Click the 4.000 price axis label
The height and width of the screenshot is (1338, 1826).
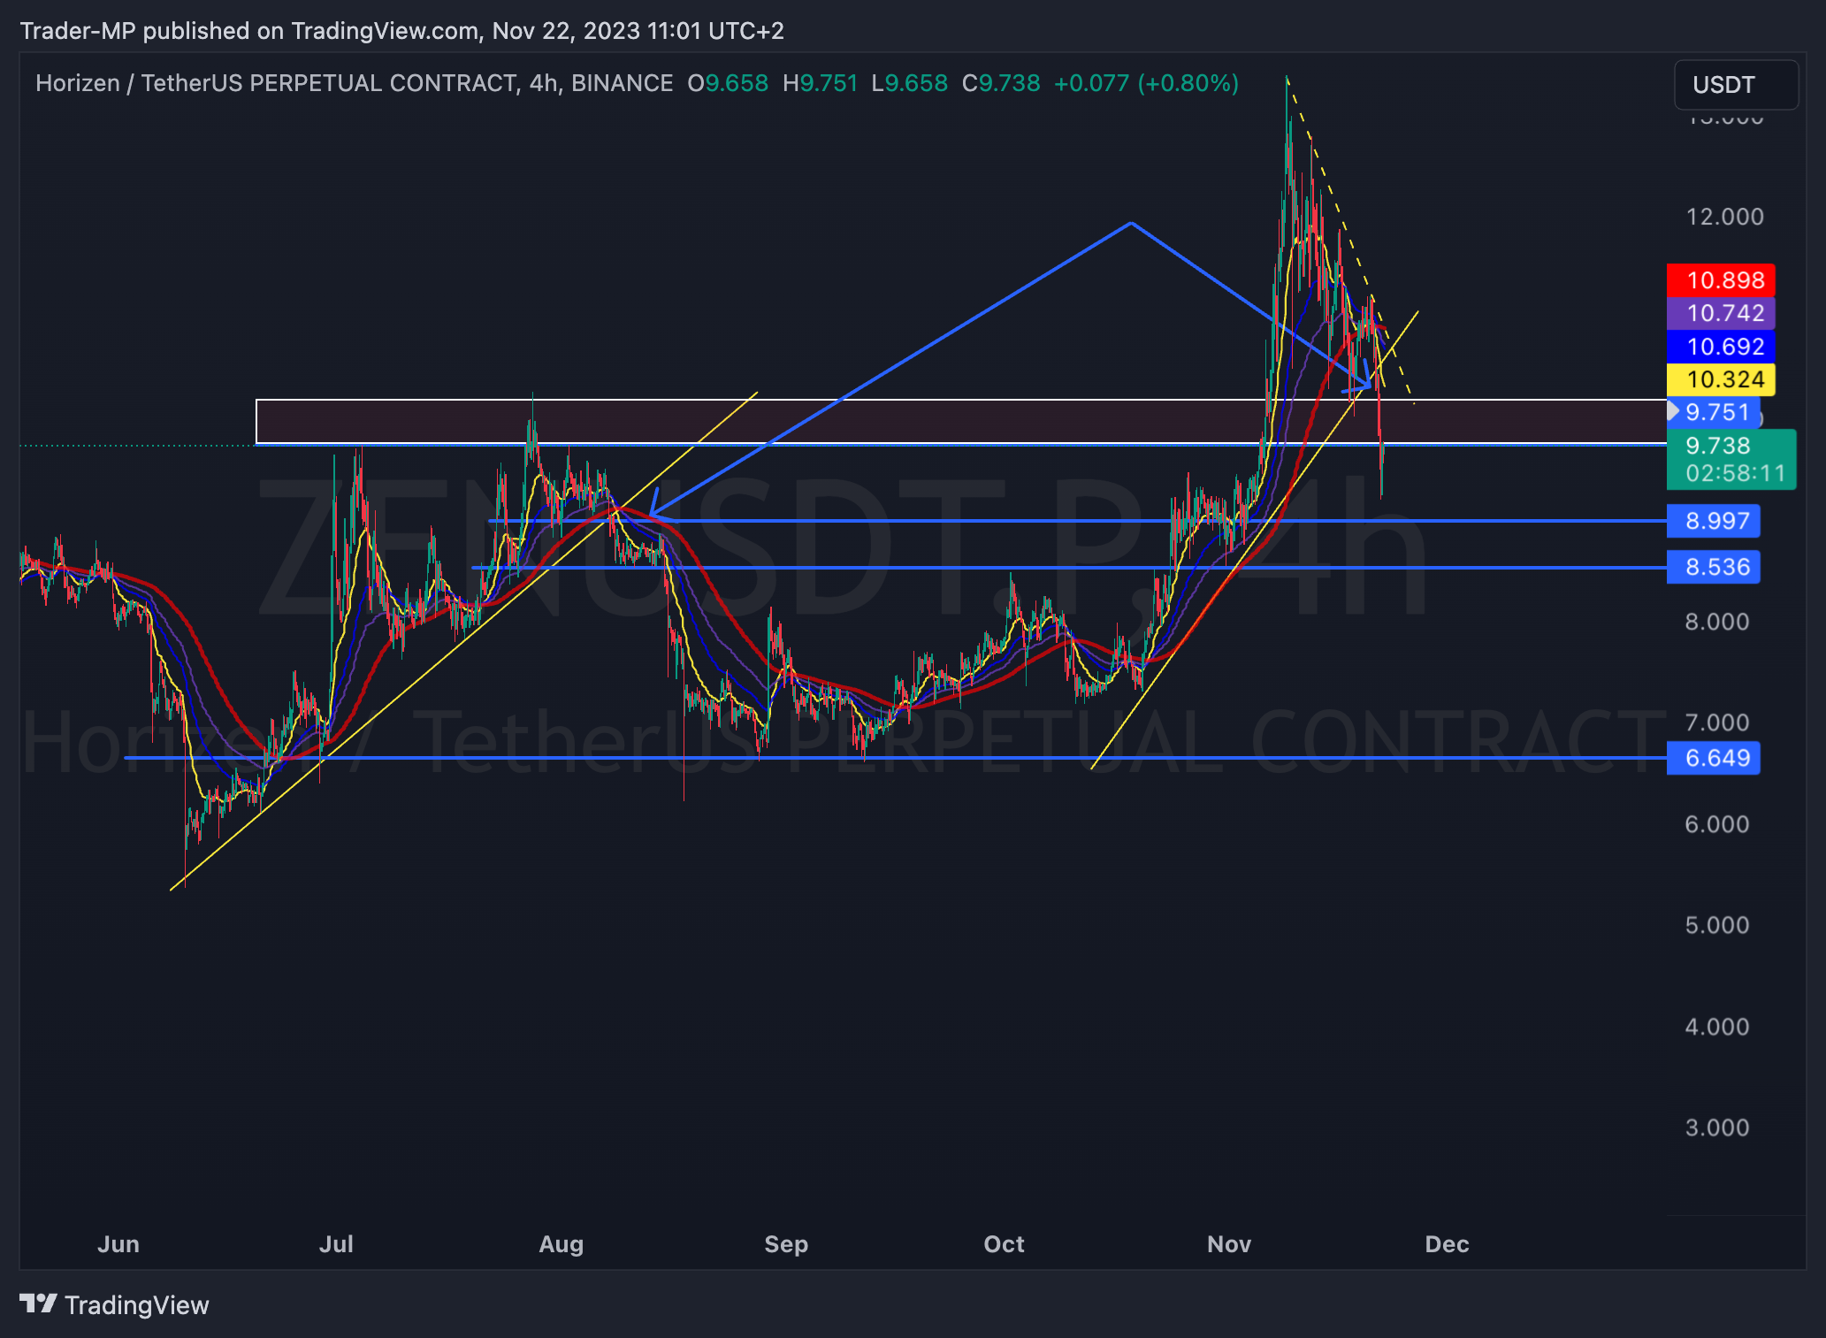1717,1027
